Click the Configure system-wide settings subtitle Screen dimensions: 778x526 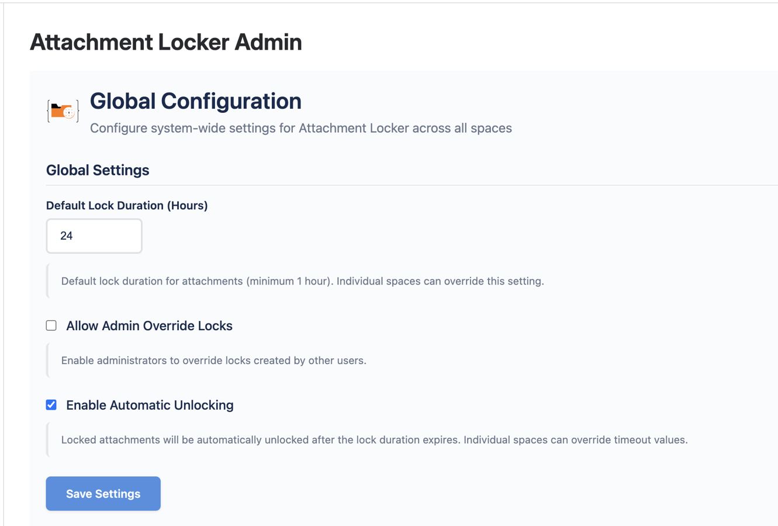click(300, 128)
